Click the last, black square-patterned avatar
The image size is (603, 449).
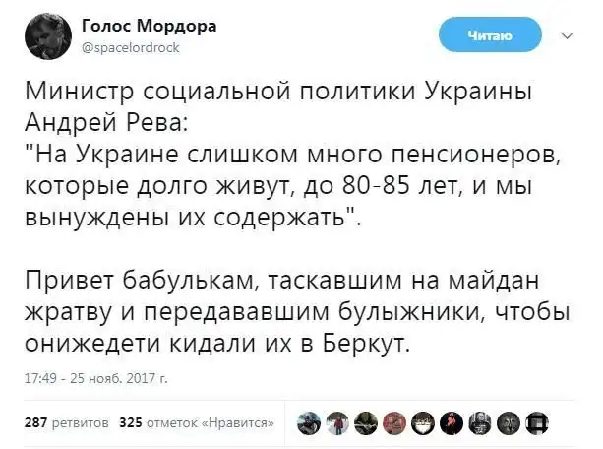point(536,422)
